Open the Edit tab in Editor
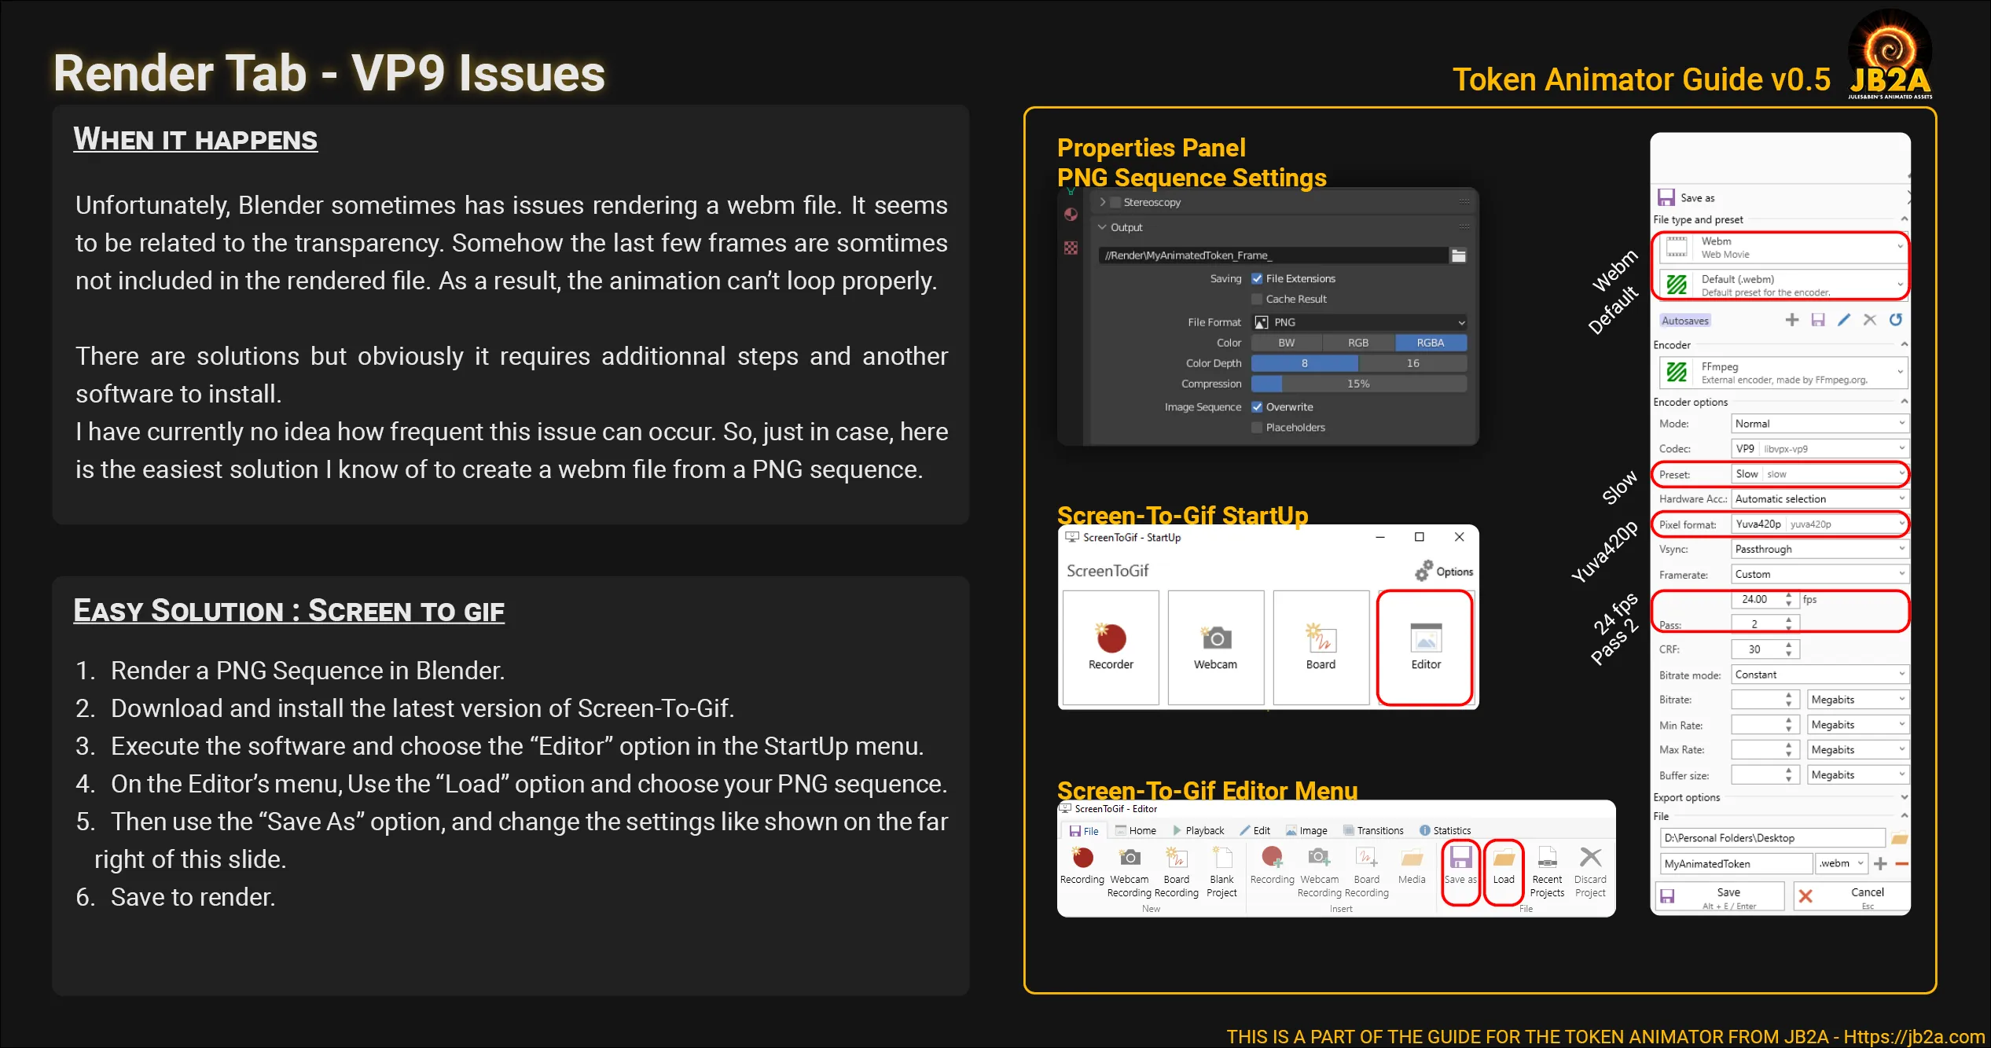 (1255, 831)
